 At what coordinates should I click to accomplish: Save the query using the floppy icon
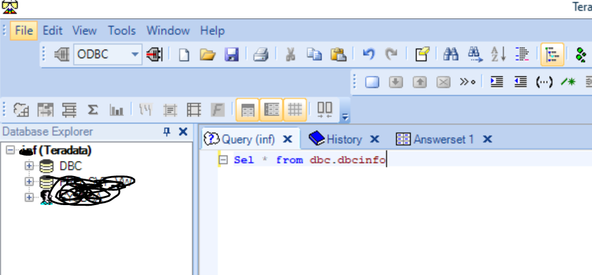232,55
